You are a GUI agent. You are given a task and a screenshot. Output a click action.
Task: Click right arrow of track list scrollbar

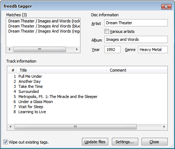coord(164,127)
